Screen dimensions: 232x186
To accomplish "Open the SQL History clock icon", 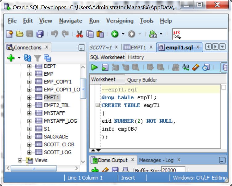I will click(206, 67).
